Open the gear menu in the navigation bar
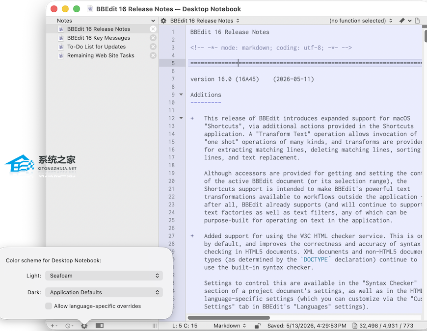Image resolution: width=427 pixels, height=331 pixels. tap(163, 21)
